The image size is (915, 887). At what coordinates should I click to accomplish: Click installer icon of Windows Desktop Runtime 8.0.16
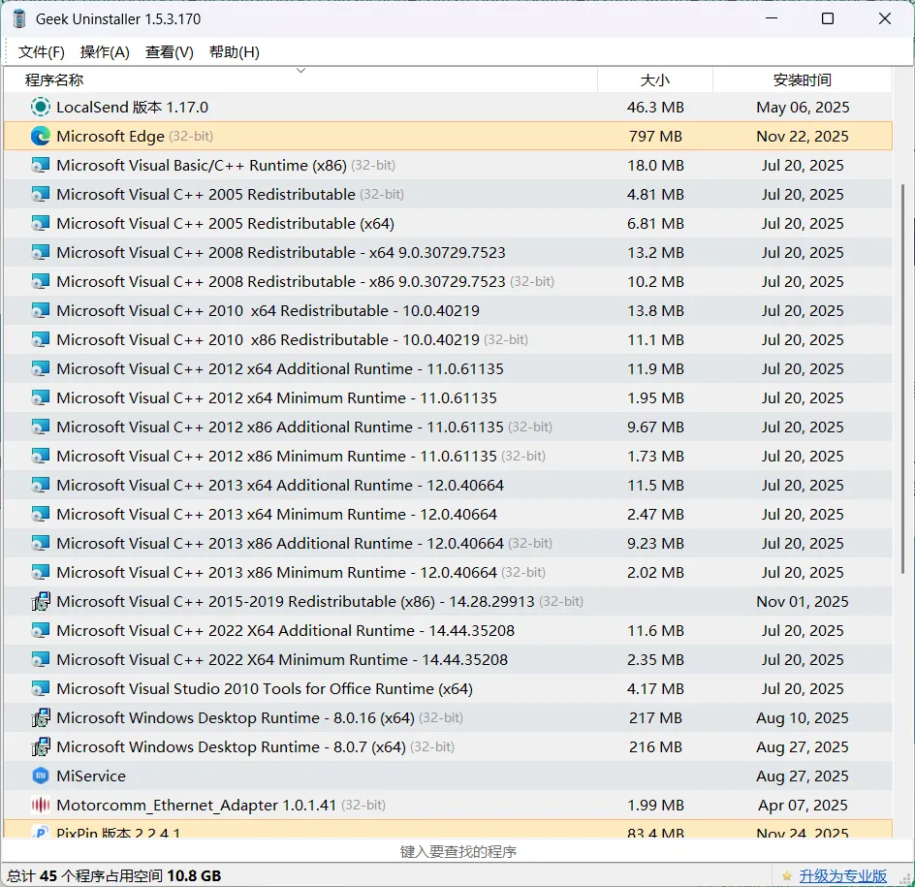click(41, 717)
